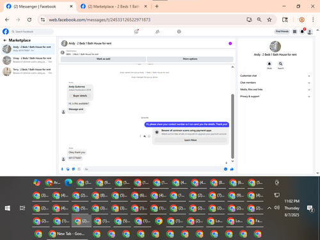The image size is (320, 240).
Task: Open Vinay's 2 Beds 1 Bath conversation
Action: coord(28,60)
